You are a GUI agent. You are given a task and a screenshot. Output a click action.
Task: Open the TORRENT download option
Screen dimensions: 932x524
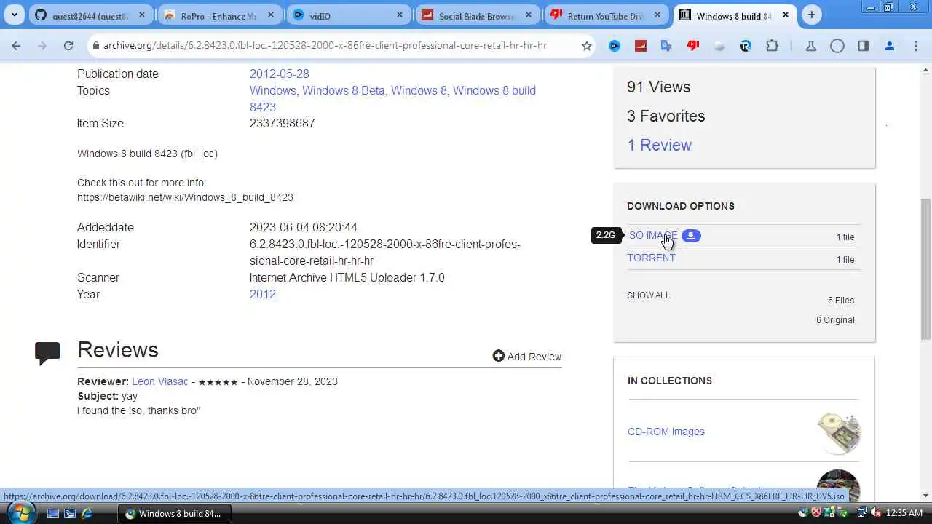pos(651,258)
